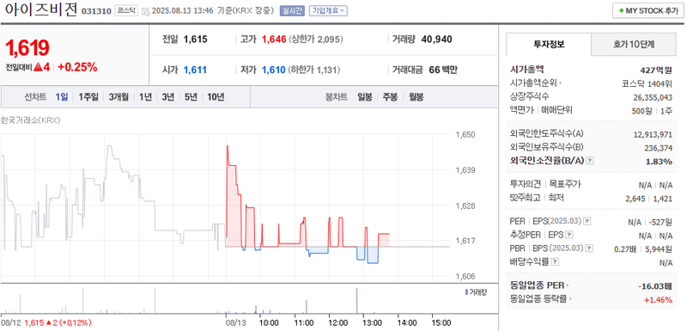
Task: Click the 1,650 price axis label
Action: coord(465,135)
